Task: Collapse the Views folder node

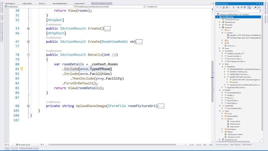Action: pyautogui.click(x=220, y=111)
